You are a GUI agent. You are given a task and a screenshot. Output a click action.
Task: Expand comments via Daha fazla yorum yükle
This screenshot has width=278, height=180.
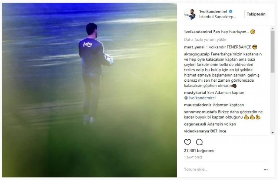[205, 40]
